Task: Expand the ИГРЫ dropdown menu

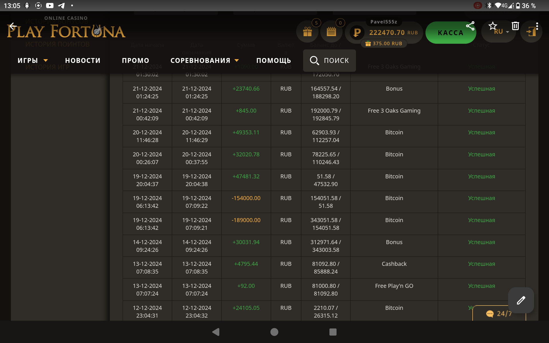Action: [33, 61]
